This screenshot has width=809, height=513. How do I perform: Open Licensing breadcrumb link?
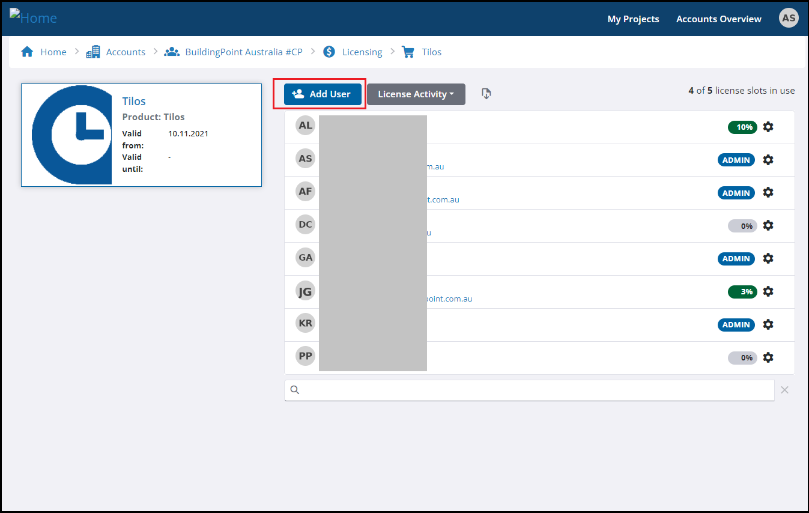pyautogui.click(x=362, y=52)
